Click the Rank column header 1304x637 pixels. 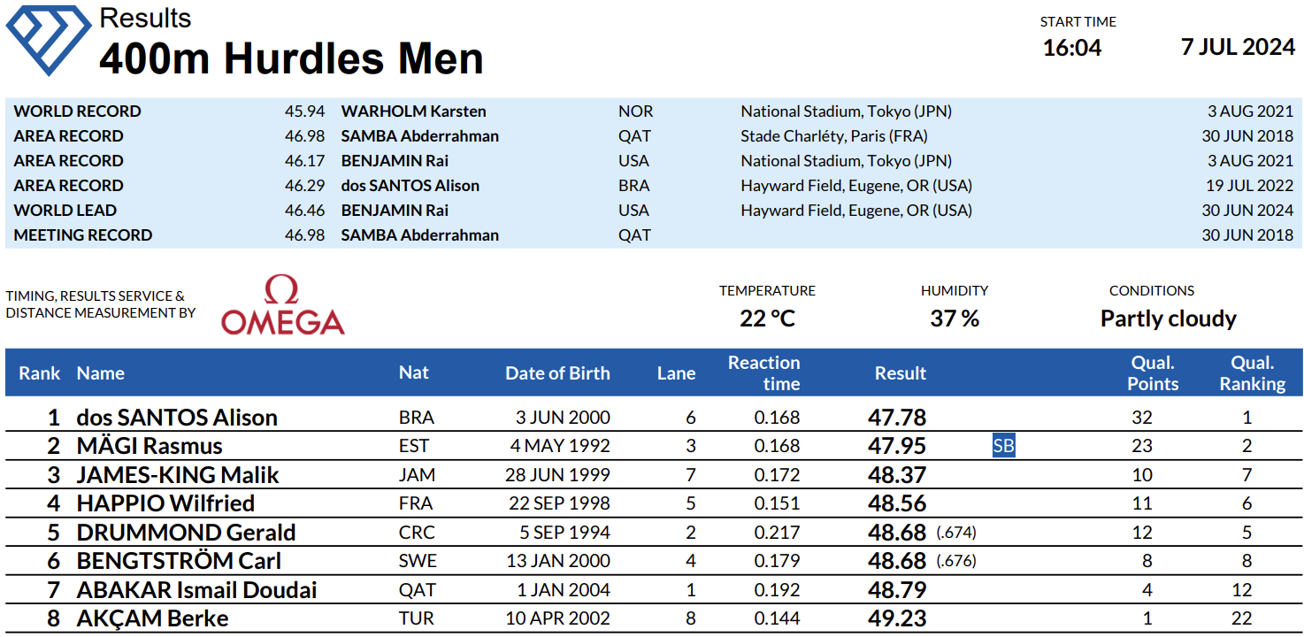coord(40,373)
